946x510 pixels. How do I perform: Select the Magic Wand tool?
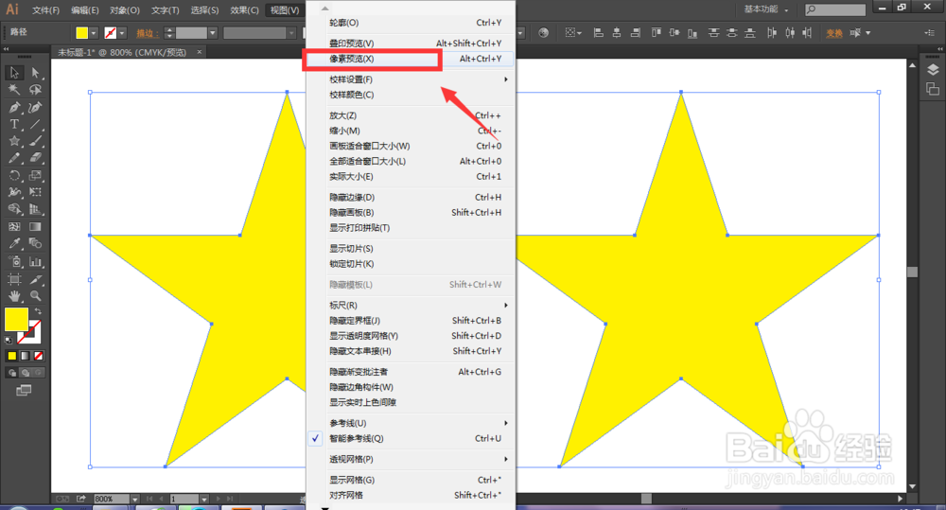click(x=14, y=90)
